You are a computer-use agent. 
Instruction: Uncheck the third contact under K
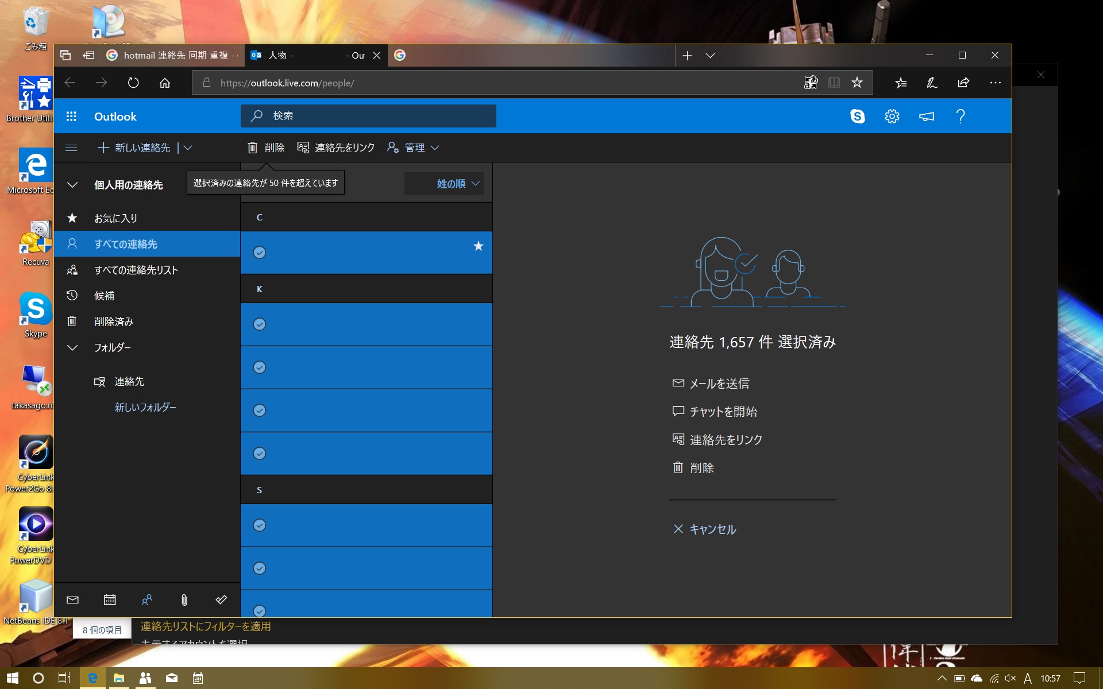(x=260, y=411)
